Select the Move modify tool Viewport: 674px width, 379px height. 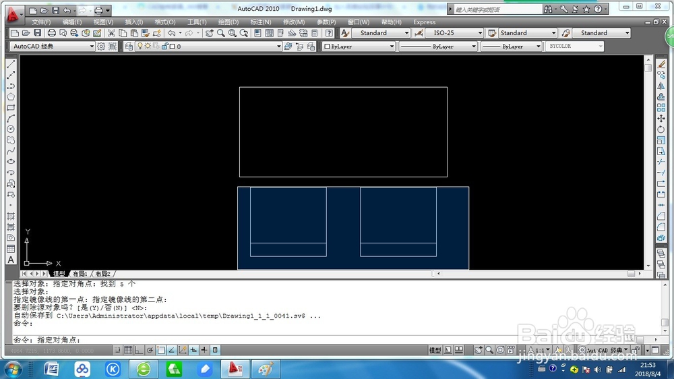click(x=661, y=118)
